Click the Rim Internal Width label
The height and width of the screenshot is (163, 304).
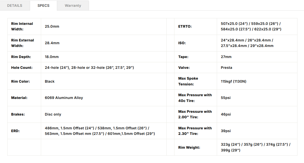(x=22, y=26)
